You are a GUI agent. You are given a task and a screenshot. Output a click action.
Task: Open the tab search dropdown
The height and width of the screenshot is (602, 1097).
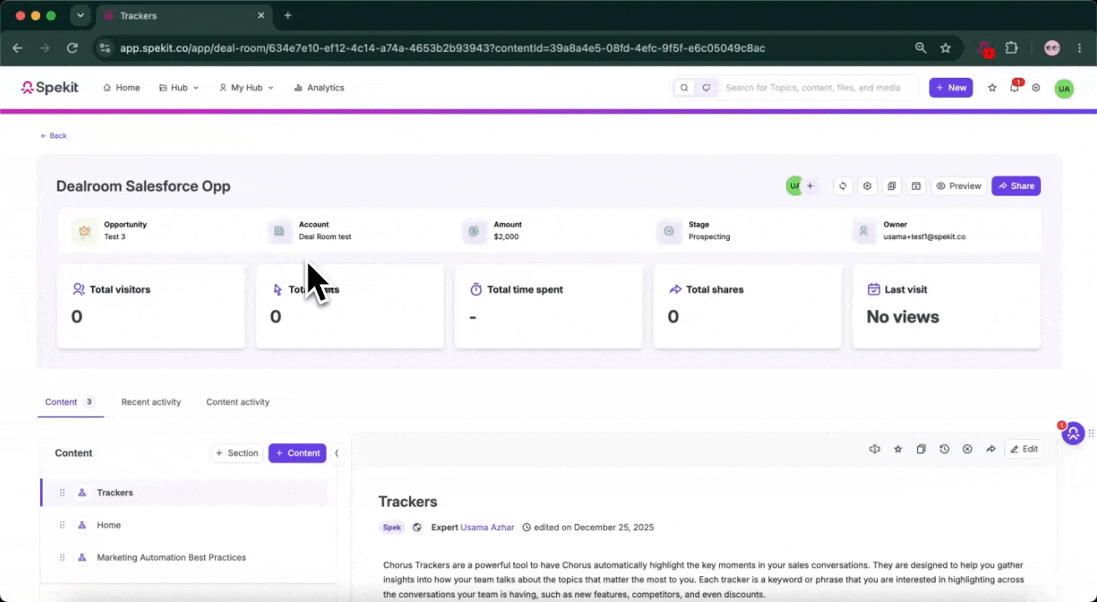pos(80,16)
